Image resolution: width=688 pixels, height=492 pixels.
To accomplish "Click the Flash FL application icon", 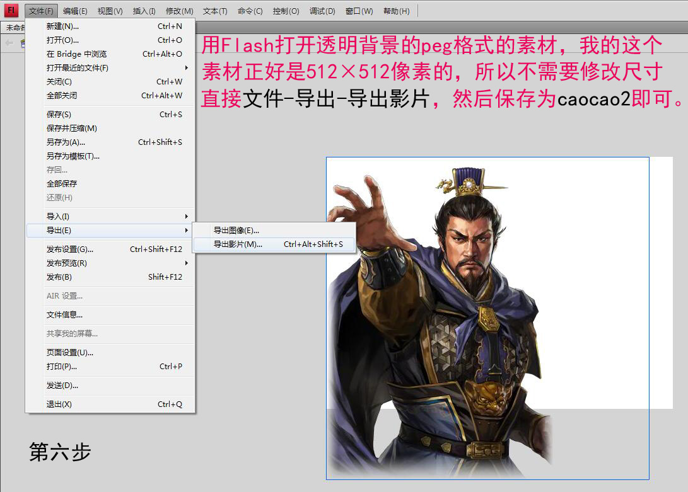I will pos(11,10).
